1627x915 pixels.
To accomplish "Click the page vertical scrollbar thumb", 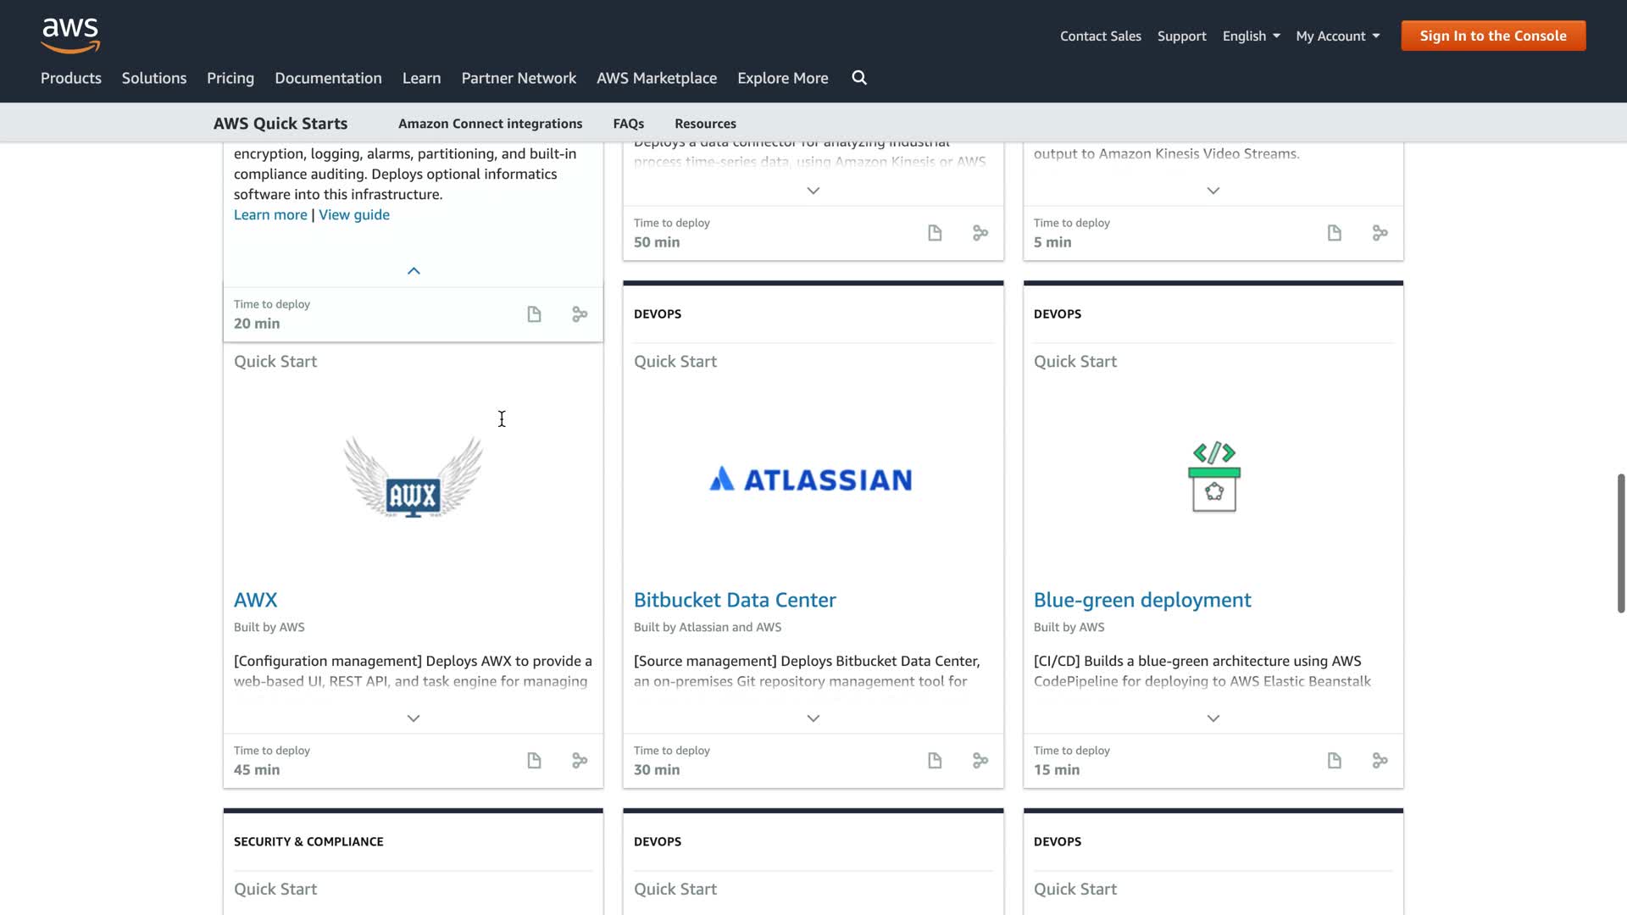I will pos(1620,542).
